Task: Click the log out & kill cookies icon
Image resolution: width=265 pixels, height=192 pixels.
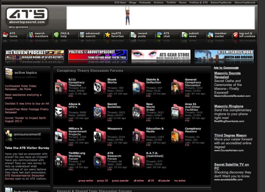Action: [x=236, y=35]
